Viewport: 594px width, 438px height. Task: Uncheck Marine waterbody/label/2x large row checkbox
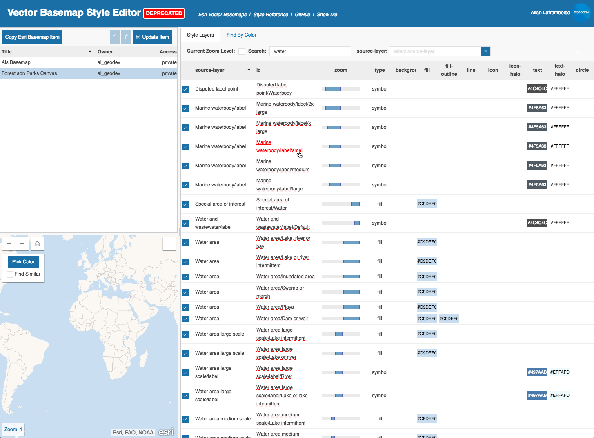pos(185,108)
